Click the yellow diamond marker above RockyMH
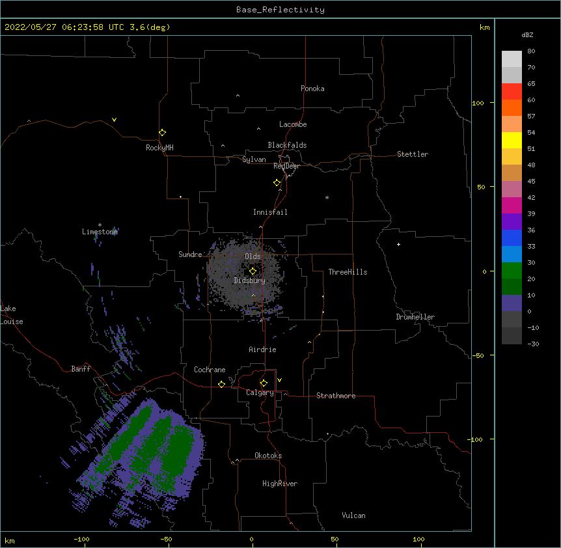Viewport: 561px width, 548px height. (x=162, y=133)
